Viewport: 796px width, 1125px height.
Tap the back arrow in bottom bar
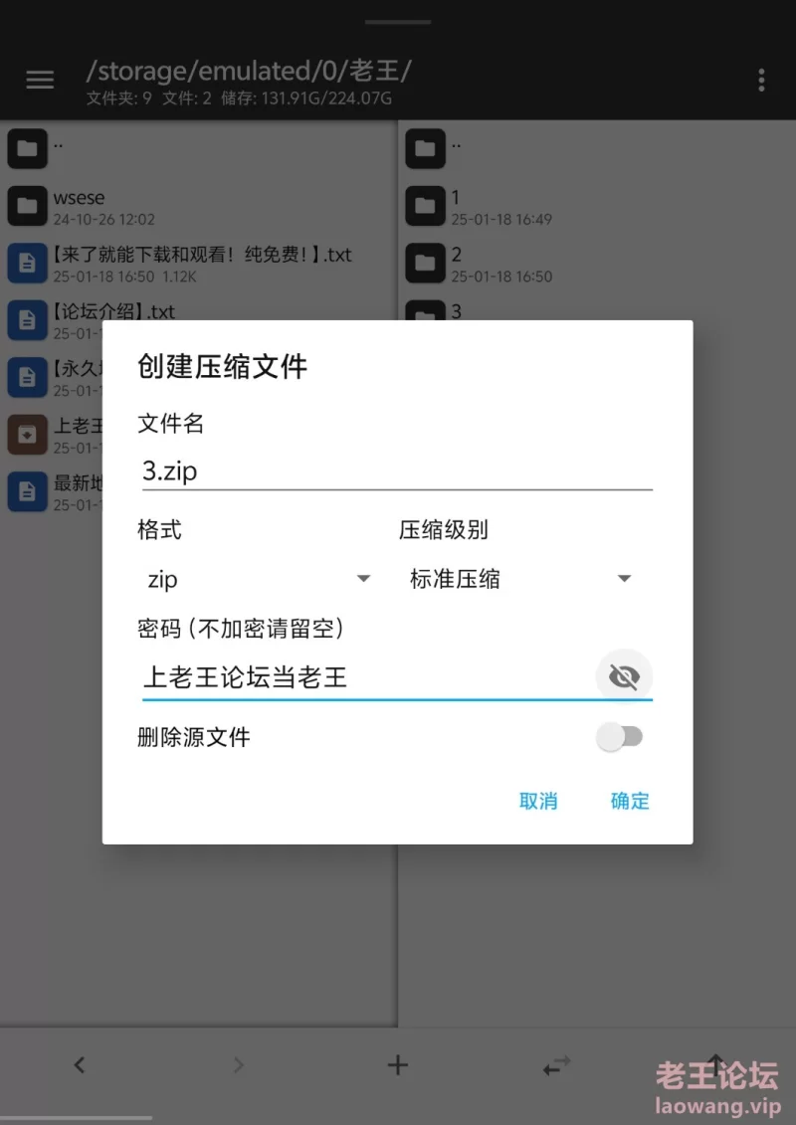(79, 1064)
